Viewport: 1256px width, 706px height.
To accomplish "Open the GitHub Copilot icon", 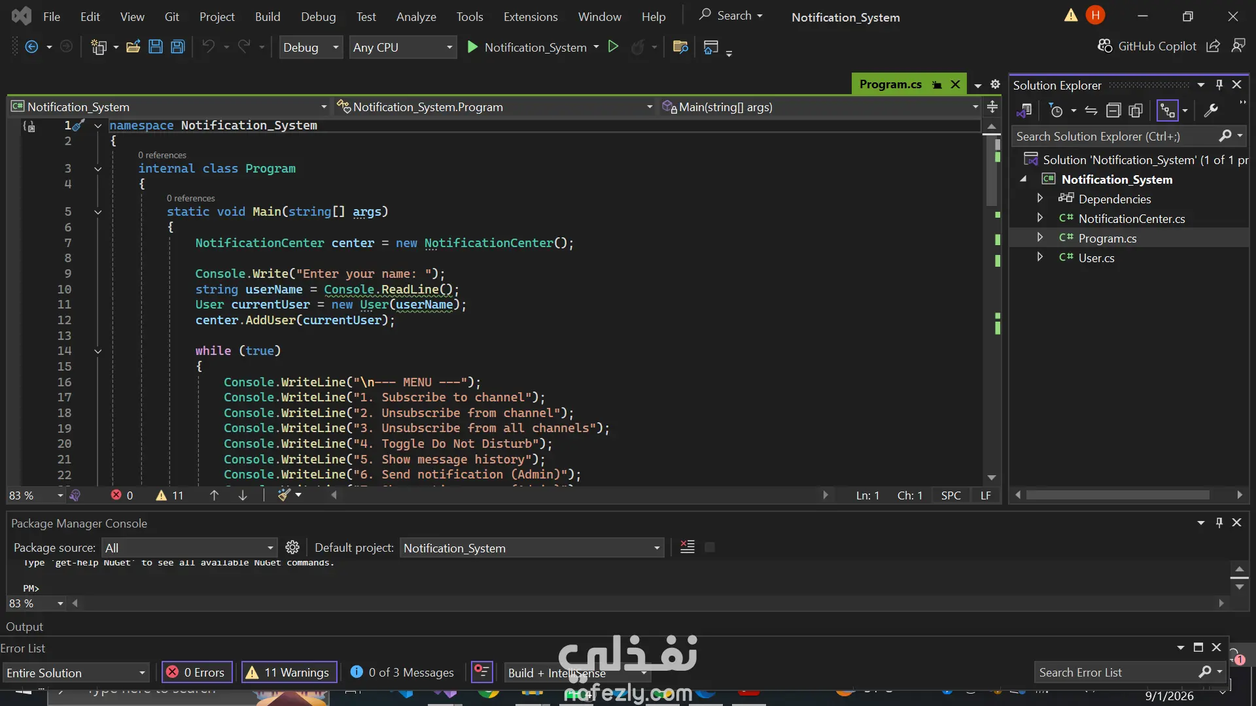I will (1105, 46).
